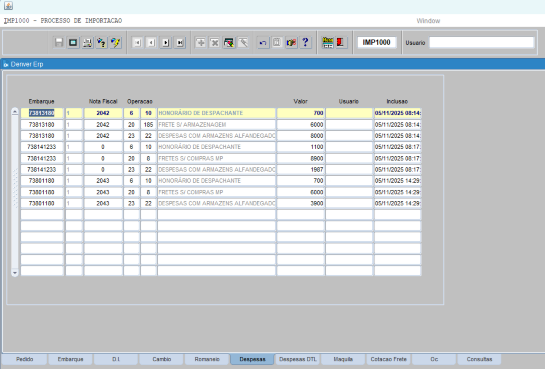Click the red exit door icon
The height and width of the screenshot is (369, 545).
340,43
